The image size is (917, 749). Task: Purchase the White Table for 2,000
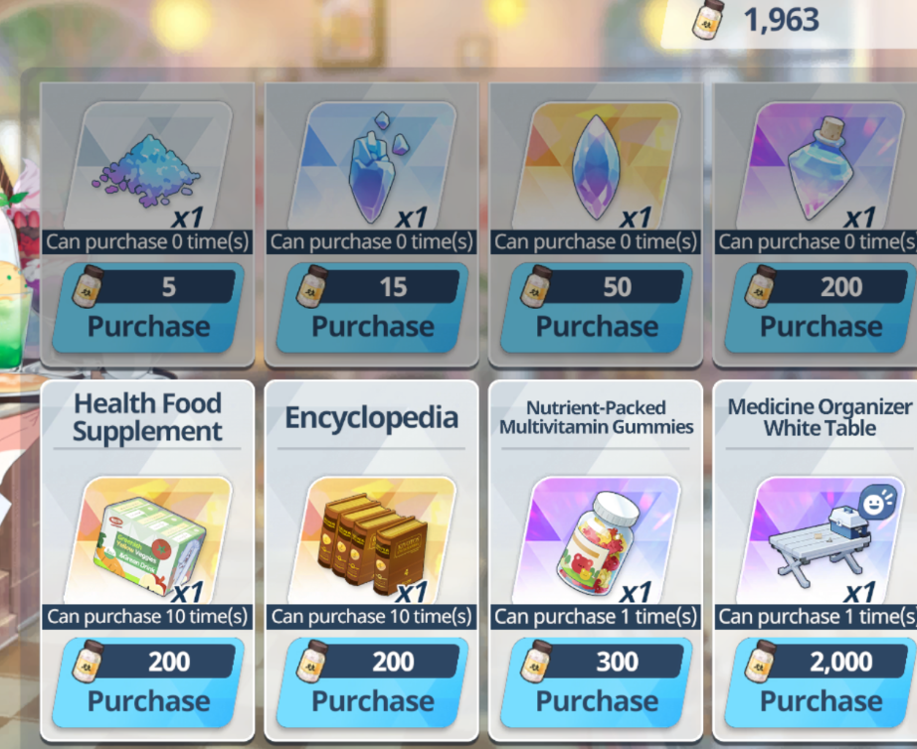click(x=820, y=682)
